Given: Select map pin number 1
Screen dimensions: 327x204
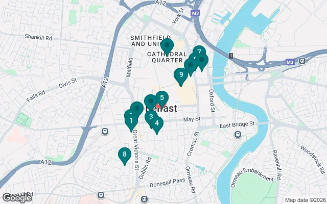Looking at the screenshot, I should coord(131,122).
